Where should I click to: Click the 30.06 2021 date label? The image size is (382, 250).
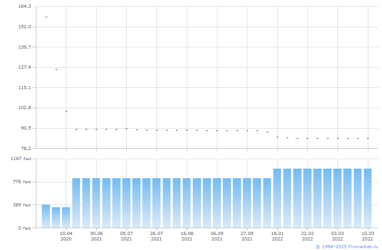[96, 236]
